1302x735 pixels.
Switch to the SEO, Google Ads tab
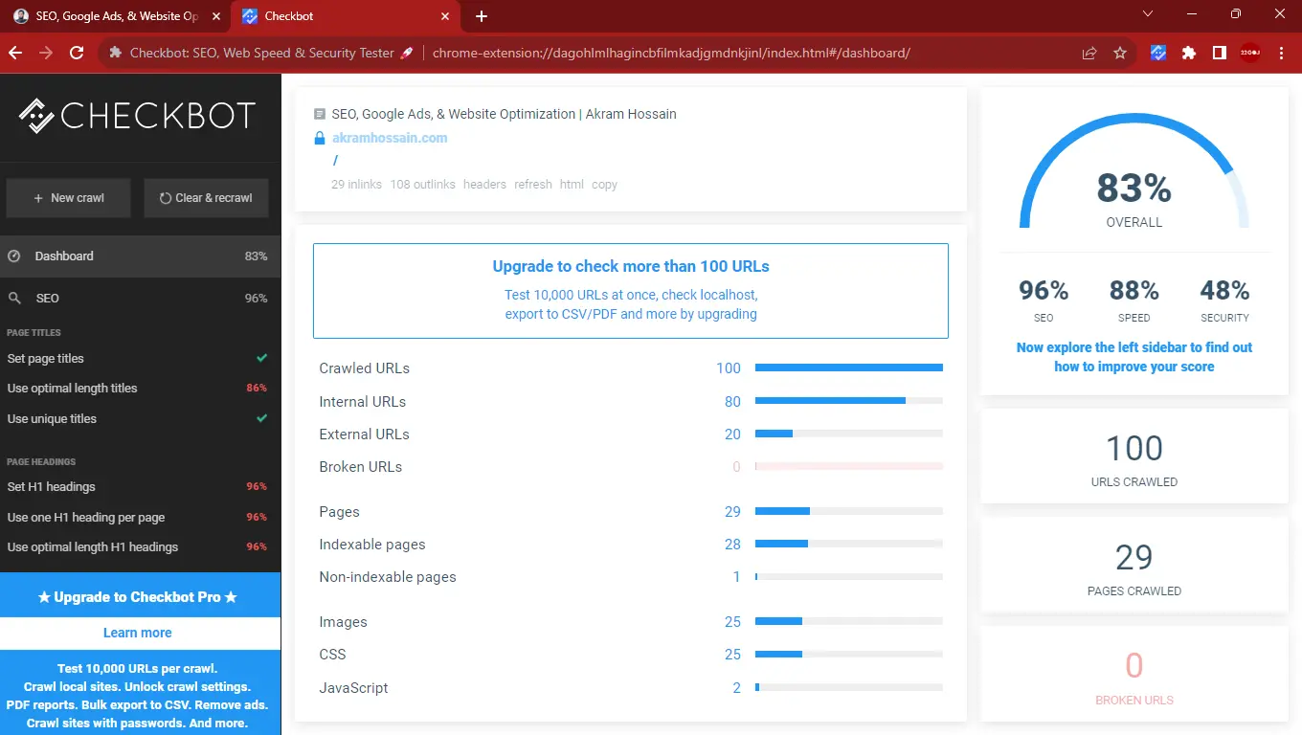tap(116, 16)
